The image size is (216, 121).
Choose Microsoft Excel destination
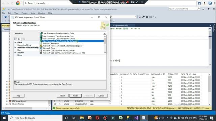tap(72, 48)
